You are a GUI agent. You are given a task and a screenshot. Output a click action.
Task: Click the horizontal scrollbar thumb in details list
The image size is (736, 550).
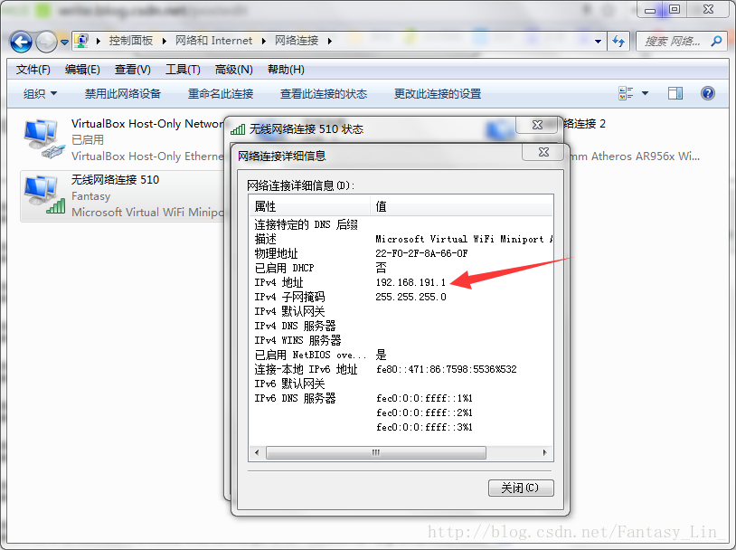coord(376,453)
